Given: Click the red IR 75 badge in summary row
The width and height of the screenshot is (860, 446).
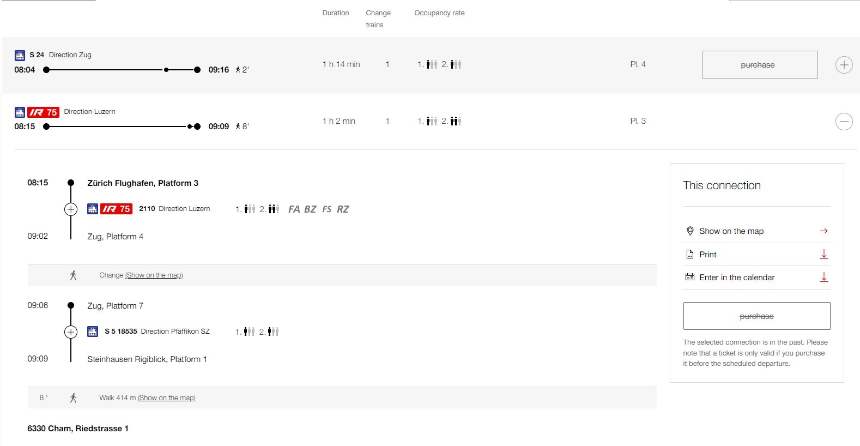Looking at the screenshot, I should point(43,112).
